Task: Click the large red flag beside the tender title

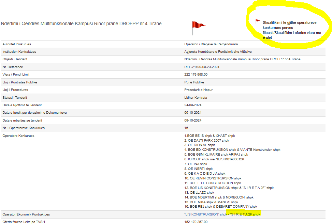Action: (198, 26)
